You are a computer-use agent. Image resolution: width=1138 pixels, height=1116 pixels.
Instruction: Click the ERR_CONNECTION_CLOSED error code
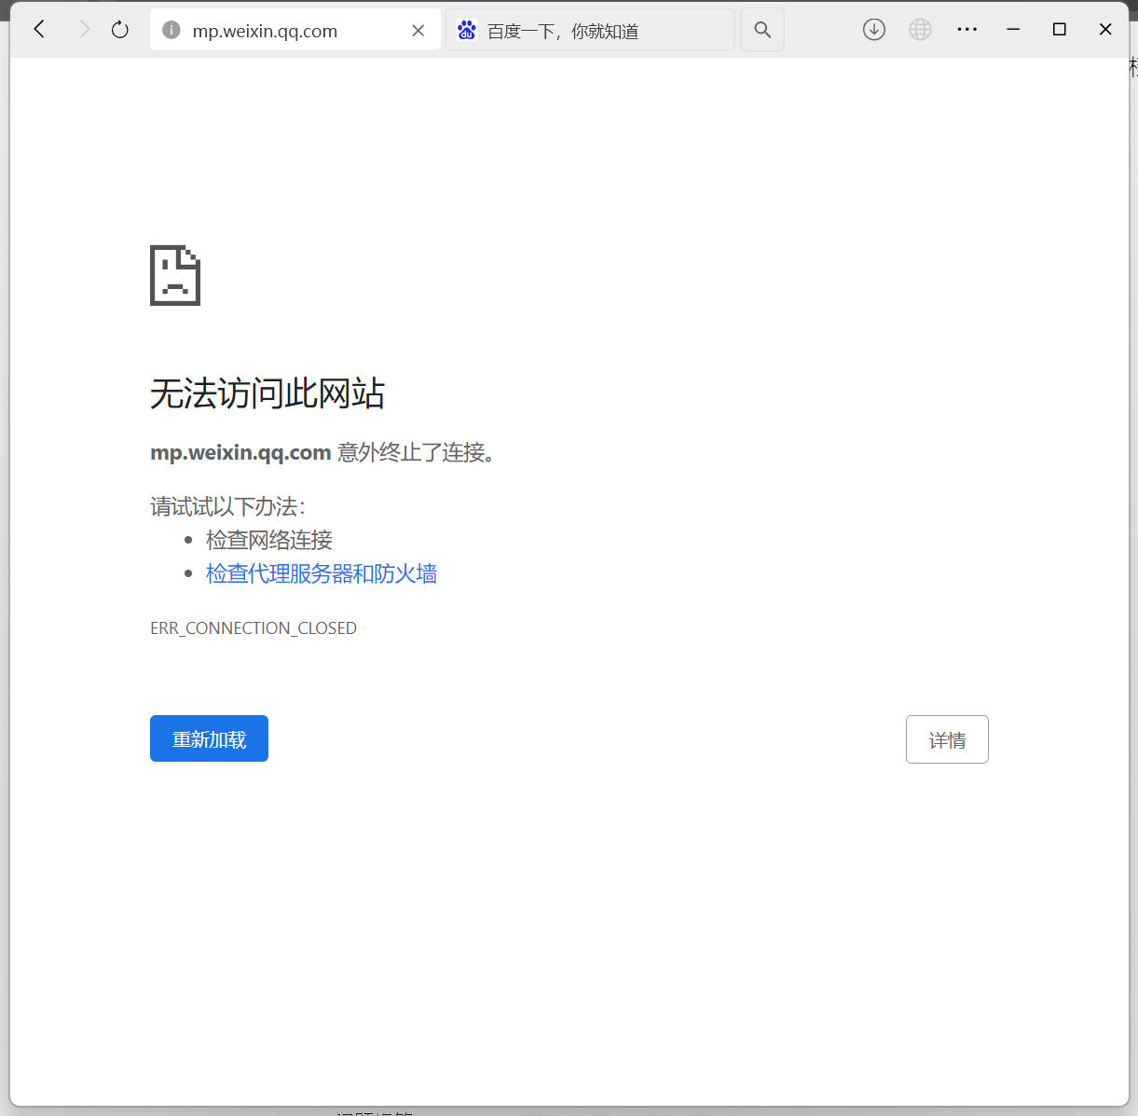[254, 628]
